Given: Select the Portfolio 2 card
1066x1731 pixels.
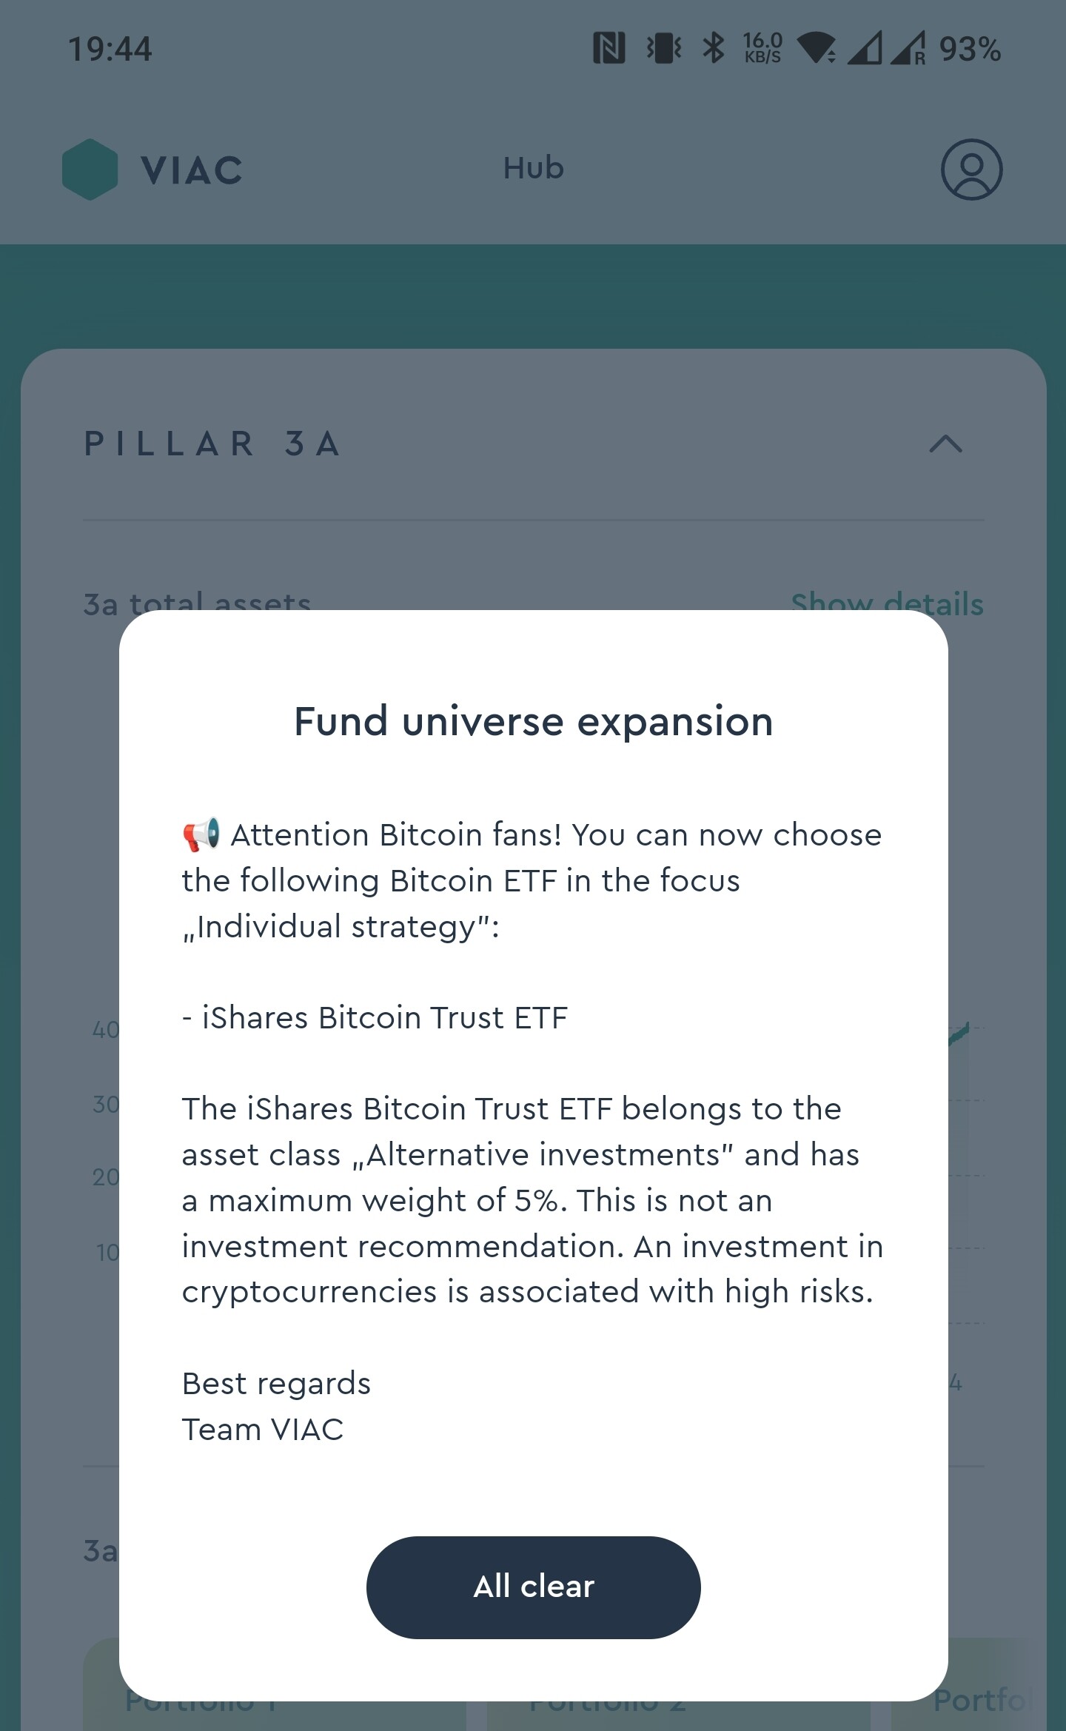Looking at the screenshot, I should coord(679,1692).
